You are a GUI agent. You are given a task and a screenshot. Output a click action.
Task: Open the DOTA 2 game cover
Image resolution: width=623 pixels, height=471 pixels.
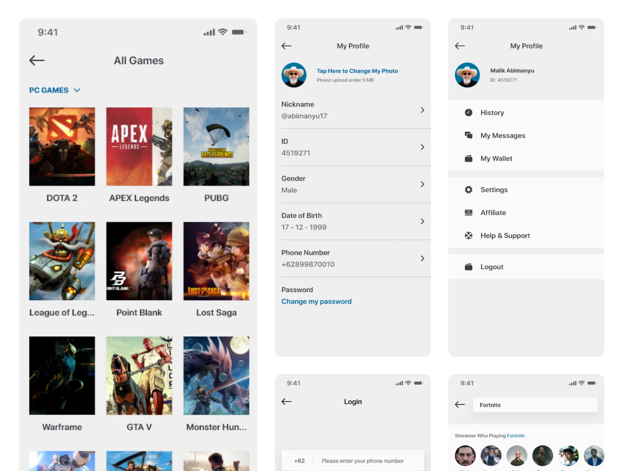62,146
